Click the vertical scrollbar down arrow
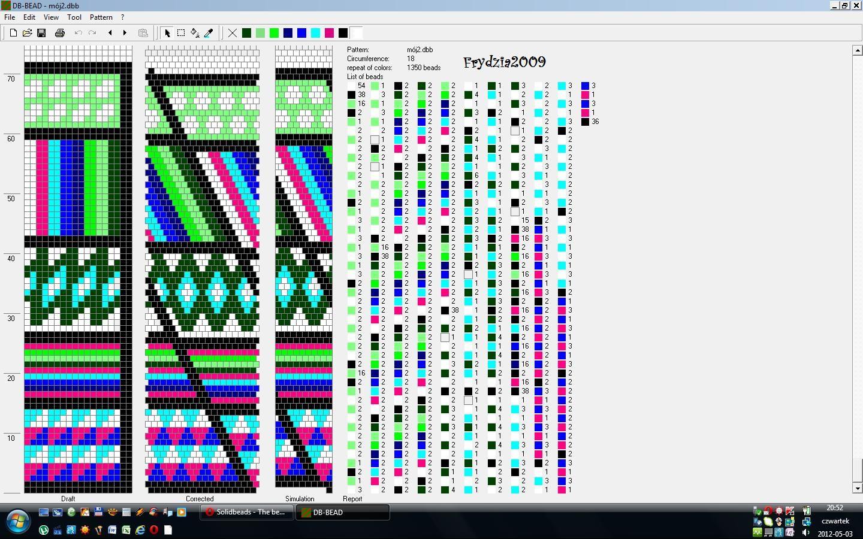The height and width of the screenshot is (539, 863). (x=857, y=489)
